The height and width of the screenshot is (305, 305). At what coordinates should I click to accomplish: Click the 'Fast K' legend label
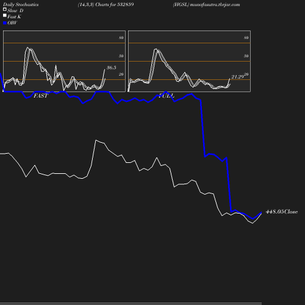click(14, 17)
